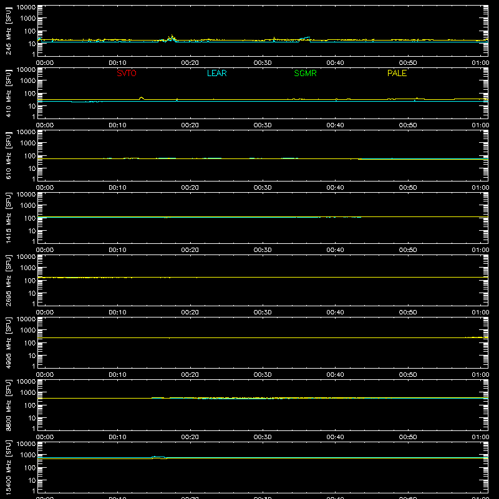Select the 1415 MHz [SFU] axis title
The height and width of the screenshot is (499, 499).
8,218
